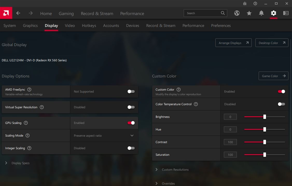Click the Game Color button
Screen dimensions: 292x186
[273, 76]
